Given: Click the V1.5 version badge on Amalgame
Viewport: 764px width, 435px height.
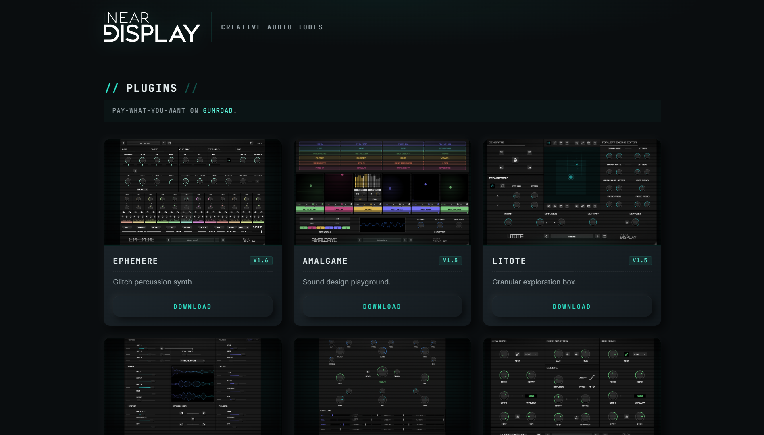Looking at the screenshot, I should coord(450,261).
